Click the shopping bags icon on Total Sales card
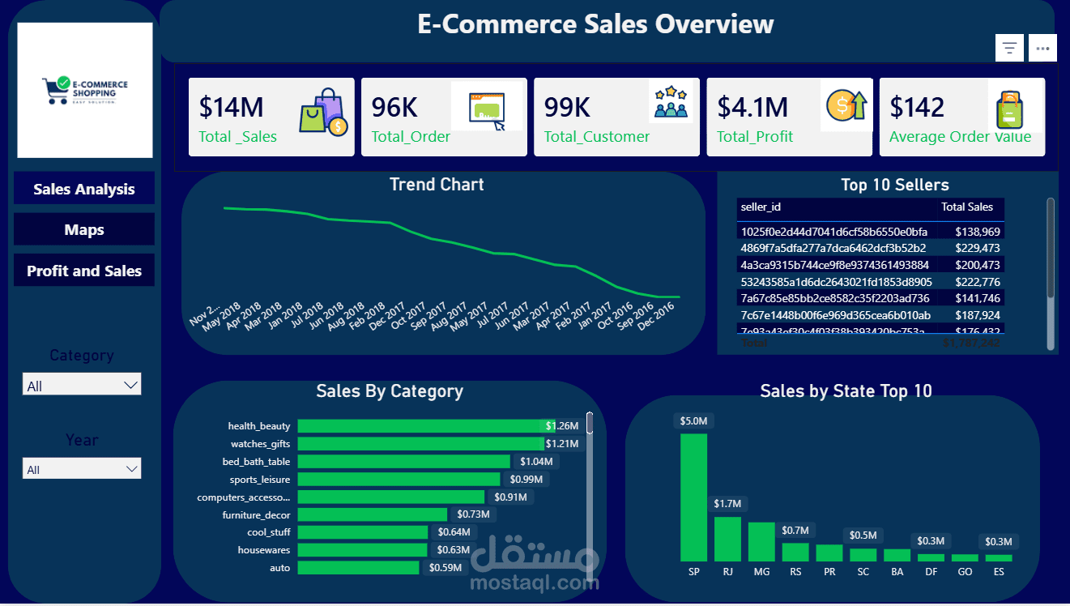1070x606 pixels. point(324,113)
